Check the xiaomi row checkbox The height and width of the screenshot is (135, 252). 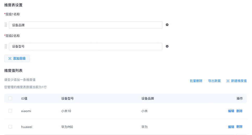(10, 111)
